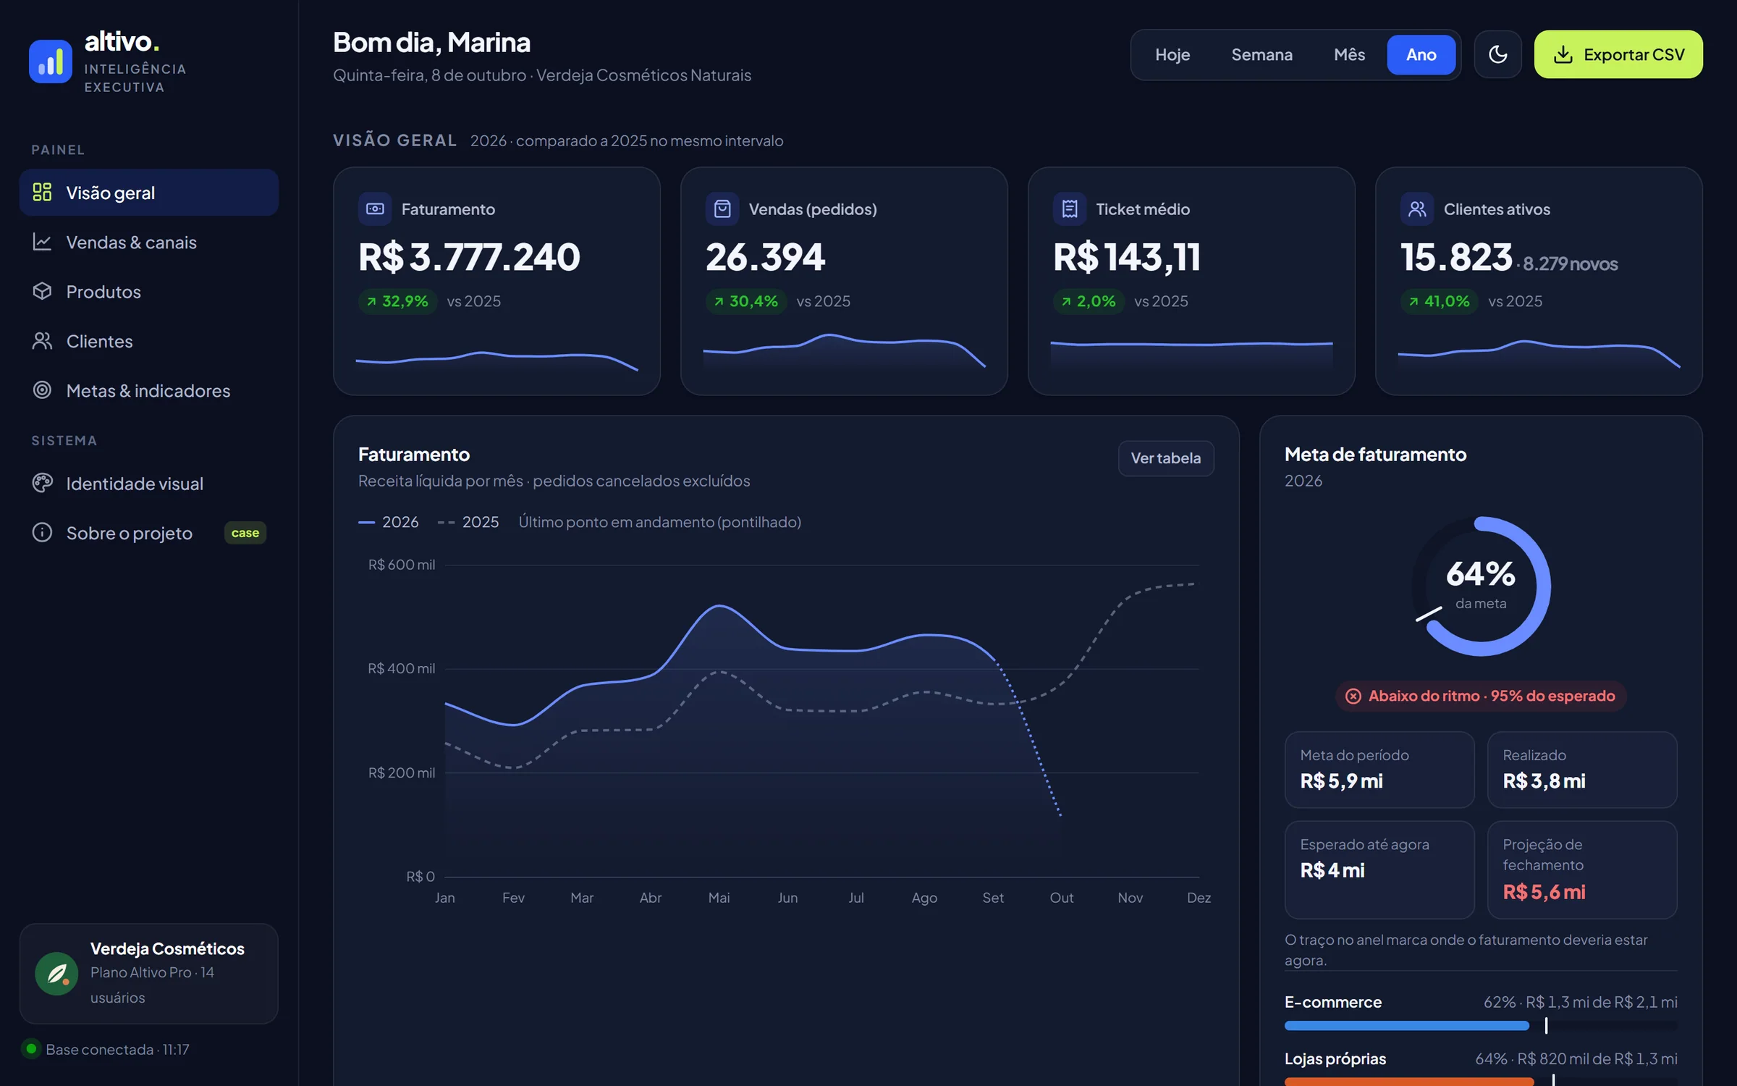1737x1086 pixels.
Task: Go to Metas & indicadores page
Action: [149, 390]
